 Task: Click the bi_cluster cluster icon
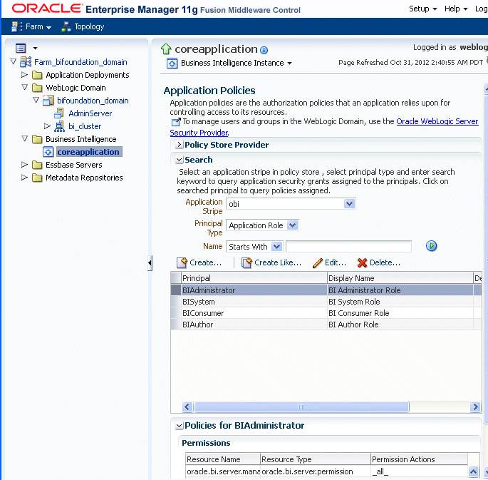click(x=59, y=126)
